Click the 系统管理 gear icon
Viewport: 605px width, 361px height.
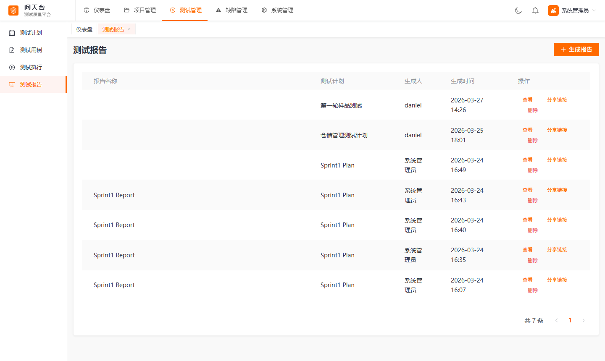(x=264, y=10)
